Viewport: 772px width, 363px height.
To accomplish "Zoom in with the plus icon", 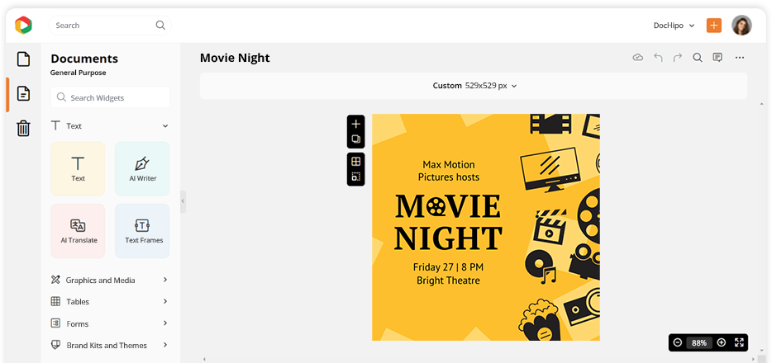I will pos(722,342).
